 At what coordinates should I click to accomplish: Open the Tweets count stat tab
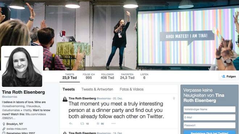70,76
